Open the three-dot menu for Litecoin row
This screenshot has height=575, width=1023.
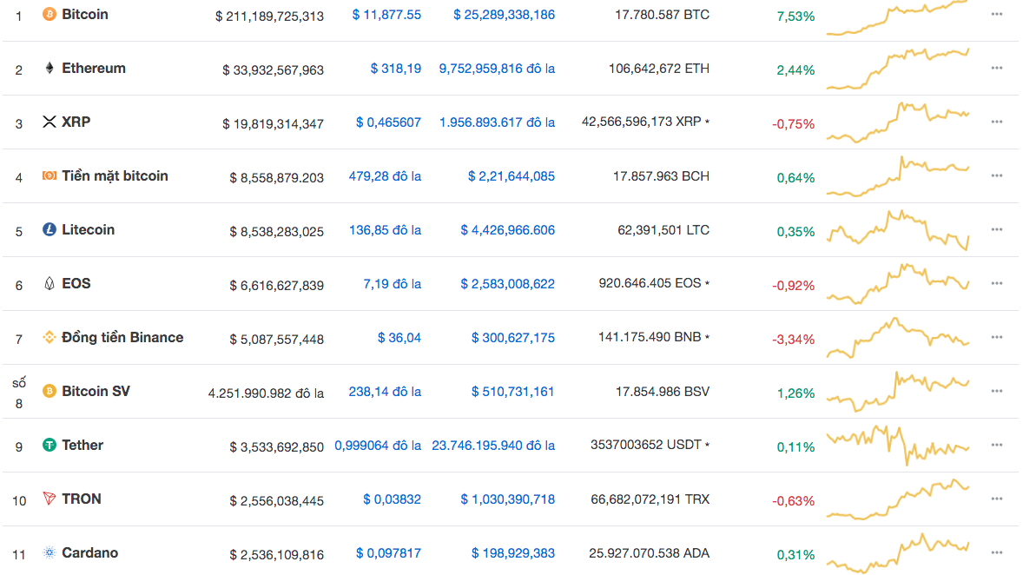[x=996, y=230]
